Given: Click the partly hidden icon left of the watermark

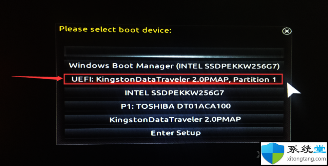Looking at the screenshot, I should coord(258,154).
